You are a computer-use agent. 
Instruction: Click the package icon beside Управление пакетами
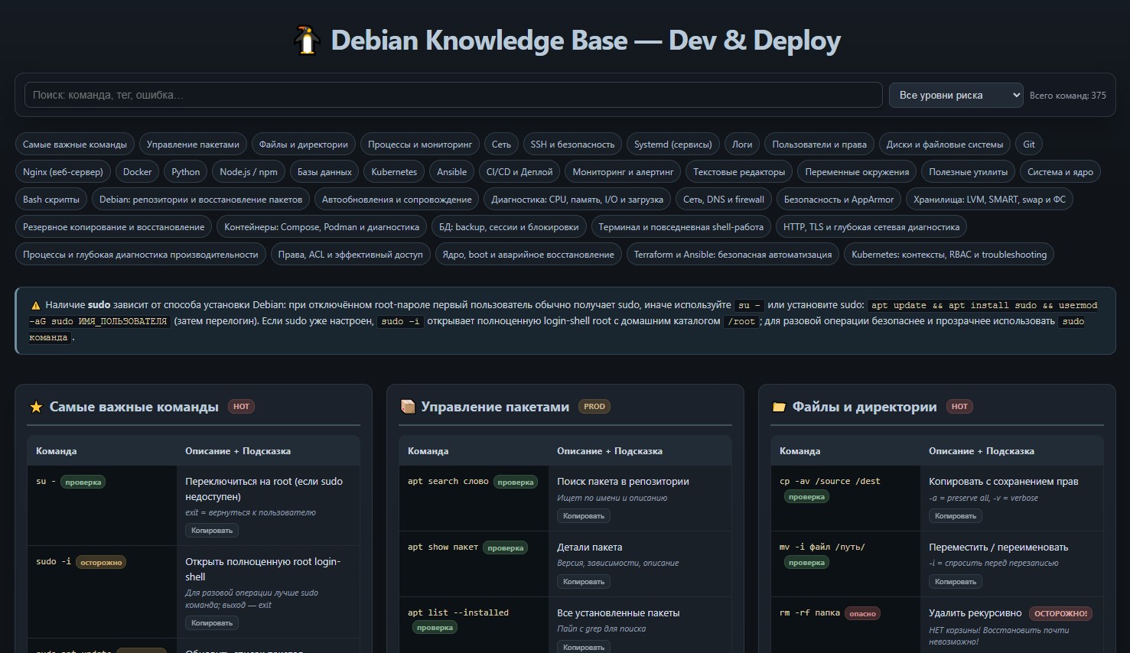[x=408, y=407]
